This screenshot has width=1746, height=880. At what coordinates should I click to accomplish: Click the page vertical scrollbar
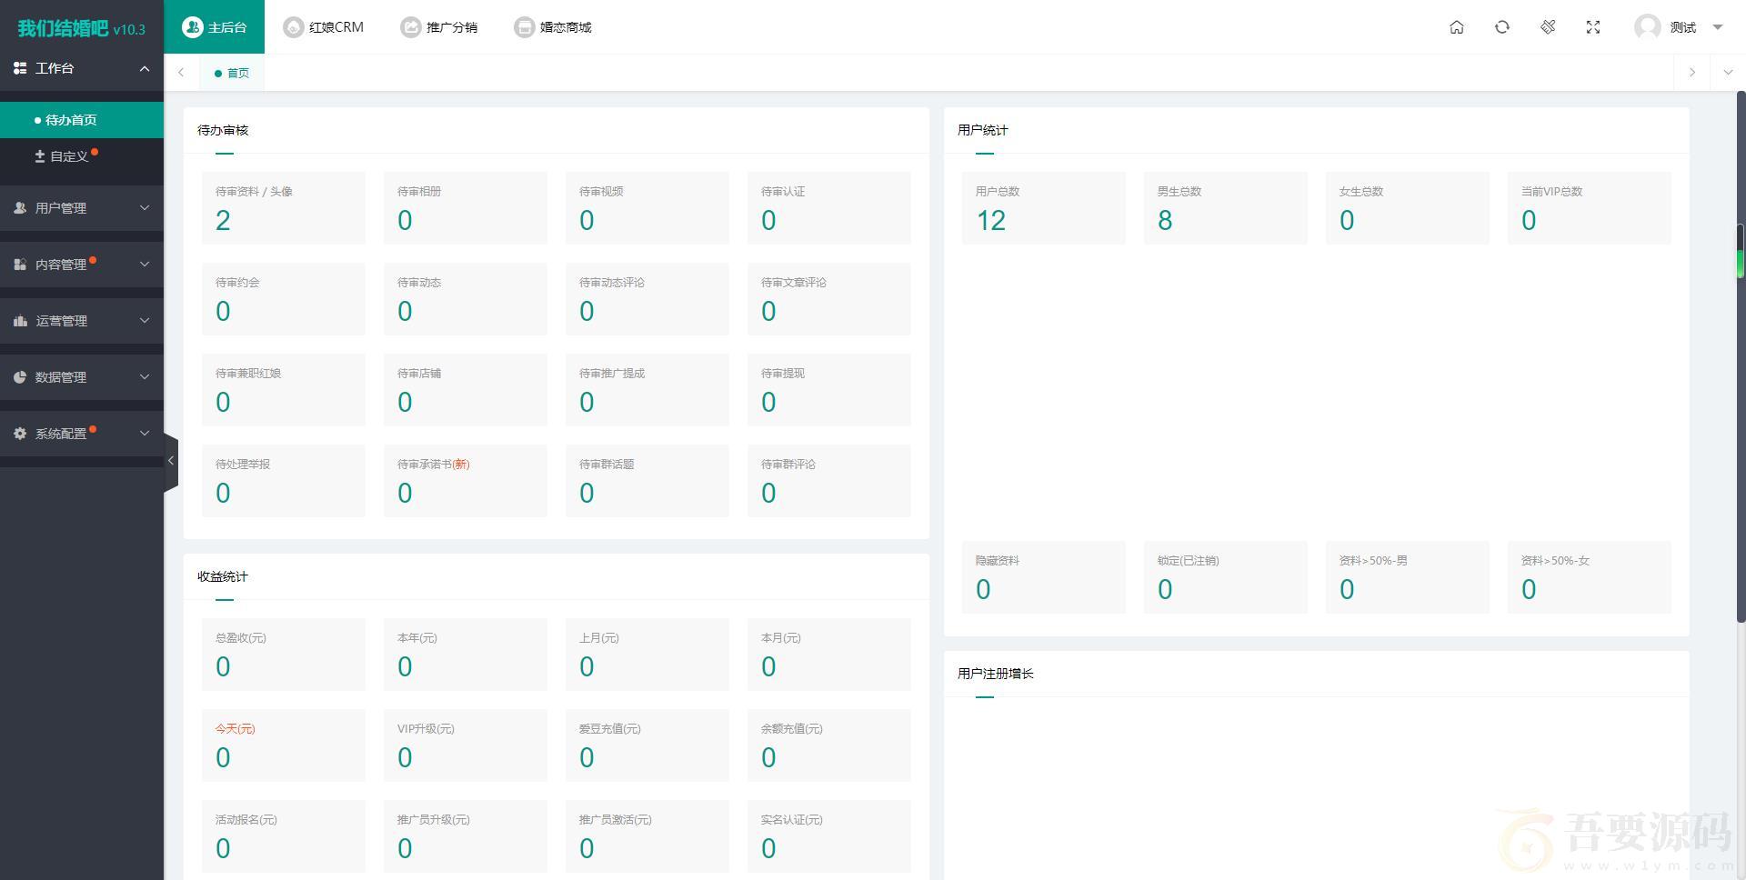(x=1741, y=356)
